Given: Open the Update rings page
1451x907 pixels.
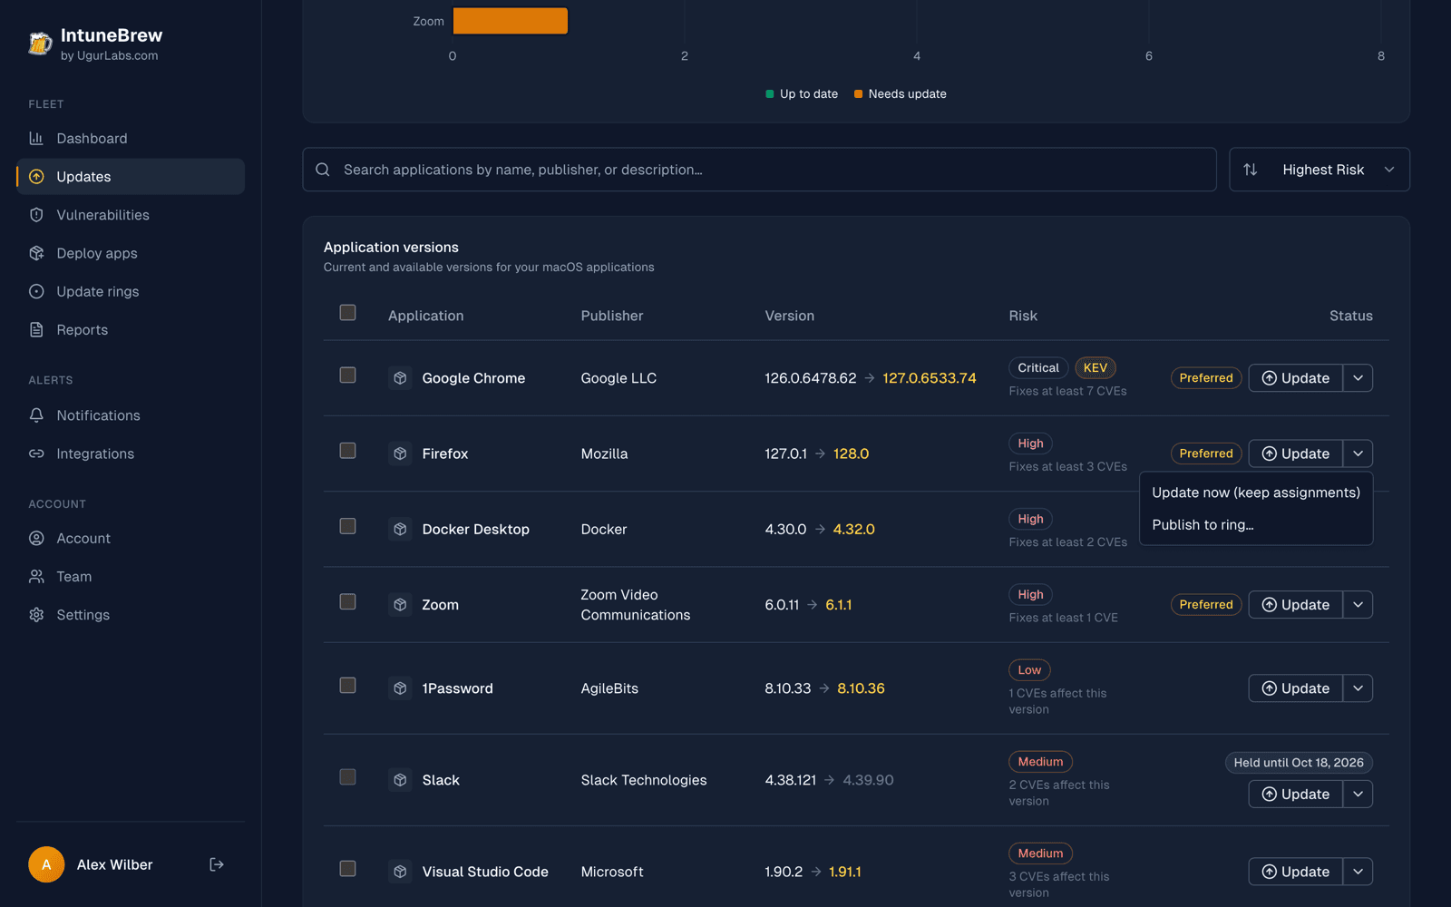Looking at the screenshot, I should pos(131,291).
